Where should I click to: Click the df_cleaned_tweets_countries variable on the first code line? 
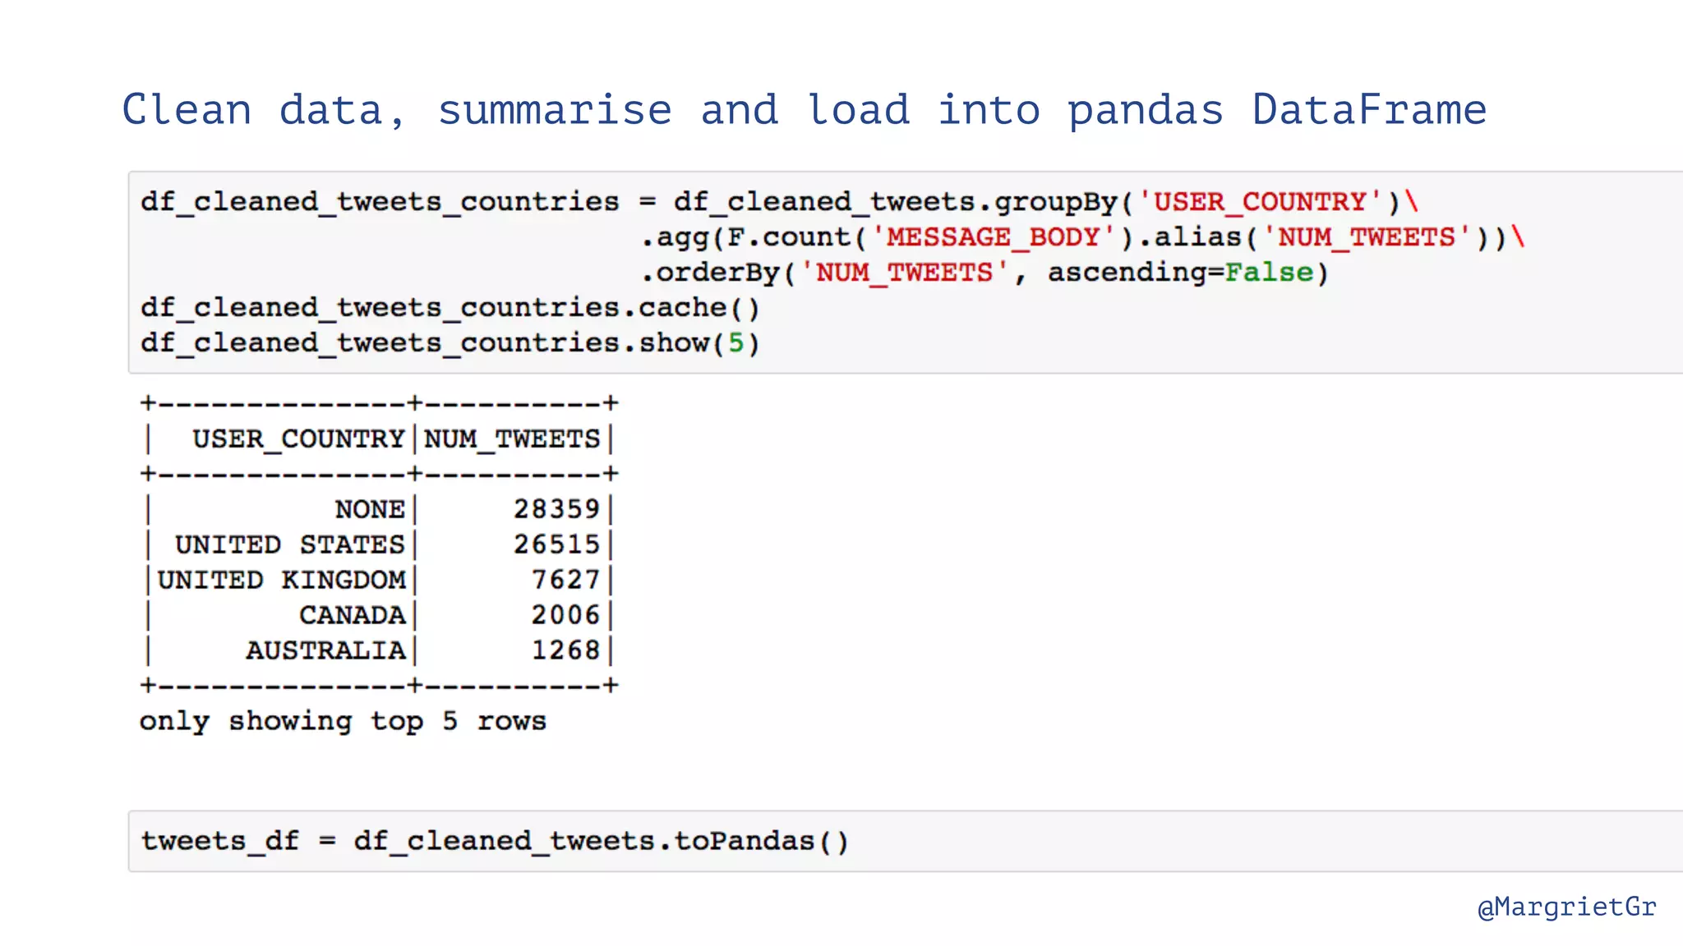click(x=380, y=202)
